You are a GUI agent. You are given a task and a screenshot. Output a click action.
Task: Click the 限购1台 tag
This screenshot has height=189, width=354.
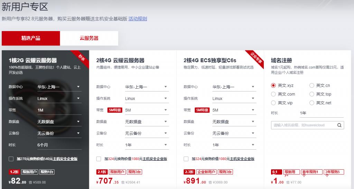point(47,172)
